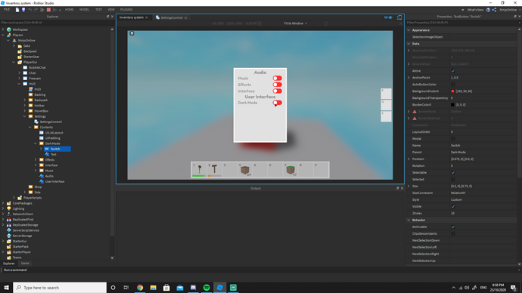
Task: Open Discord from the taskbar
Action: click(193, 288)
